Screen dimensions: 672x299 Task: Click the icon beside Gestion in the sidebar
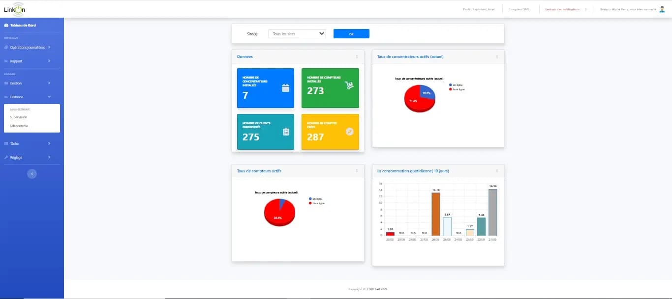tap(6, 83)
